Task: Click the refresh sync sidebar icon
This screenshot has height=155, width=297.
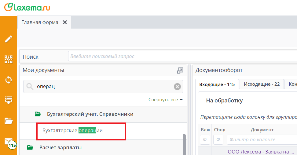Action: (8, 80)
